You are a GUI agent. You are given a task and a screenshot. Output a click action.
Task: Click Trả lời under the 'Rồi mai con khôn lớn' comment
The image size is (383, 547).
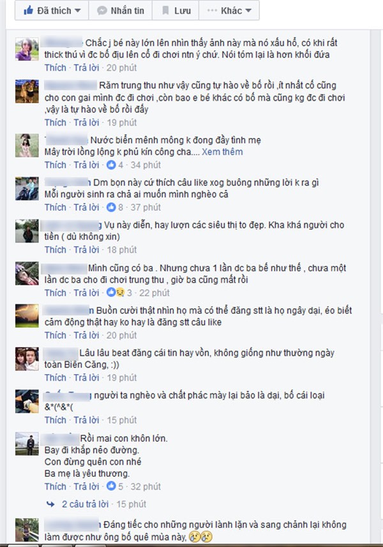86,486
